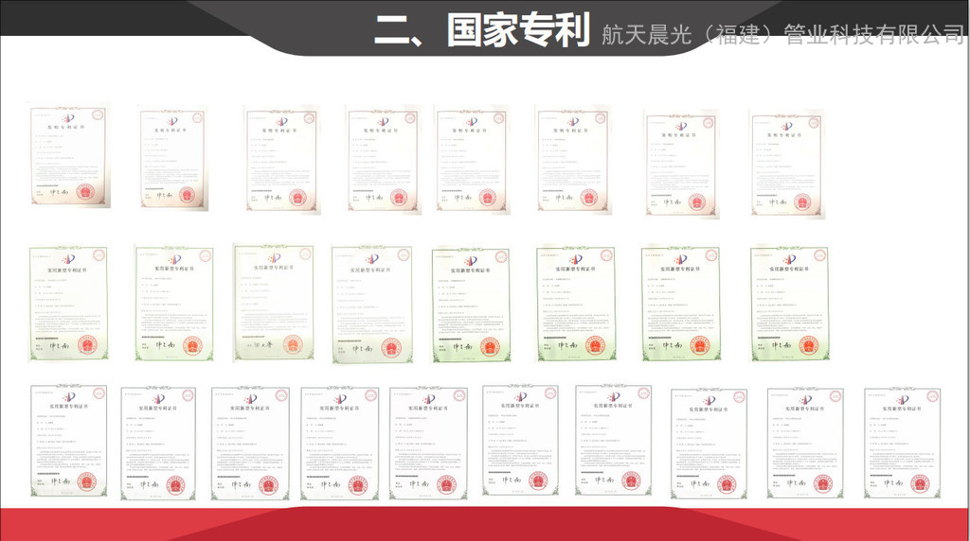Select the first utility model certificate in middle row

(x=68, y=304)
